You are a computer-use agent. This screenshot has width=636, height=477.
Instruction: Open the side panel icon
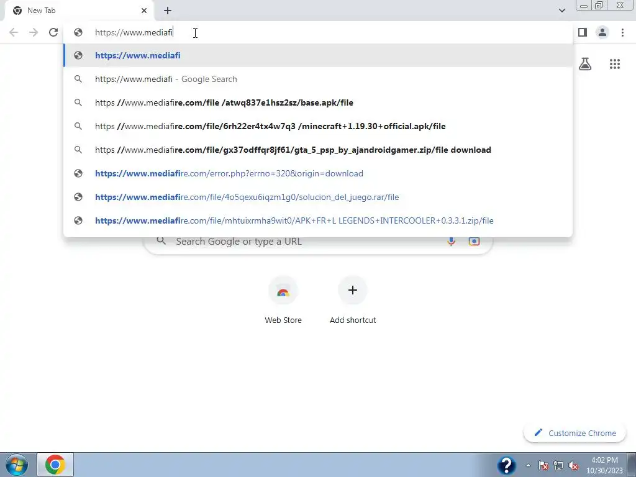coord(583,32)
